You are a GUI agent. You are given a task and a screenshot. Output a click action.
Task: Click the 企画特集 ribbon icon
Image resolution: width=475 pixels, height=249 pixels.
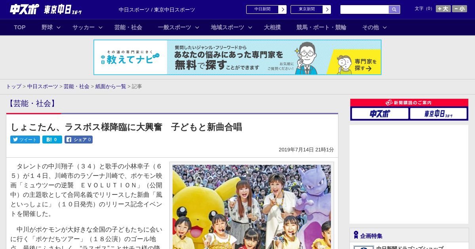click(x=356, y=235)
